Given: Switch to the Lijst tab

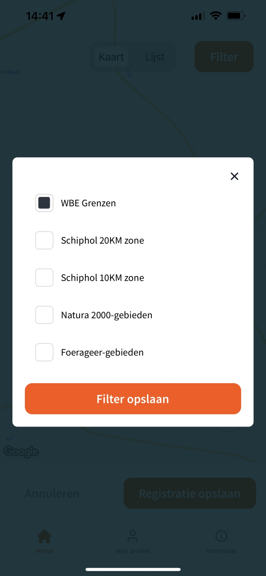Looking at the screenshot, I should (155, 57).
